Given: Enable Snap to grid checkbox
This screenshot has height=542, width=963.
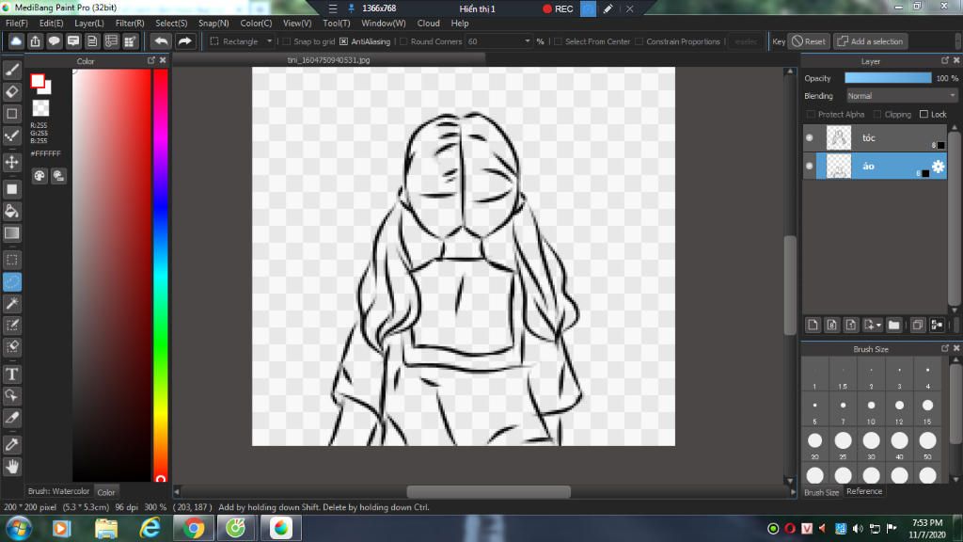Looking at the screenshot, I should (x=286, y=41).
